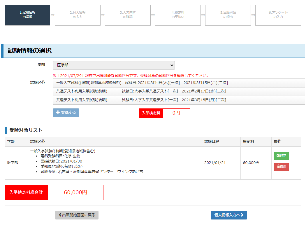
Task: Click the 受験対象リスト heading
Action: point(26,130)
